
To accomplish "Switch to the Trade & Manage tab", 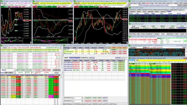I will (x=75, y=58).
